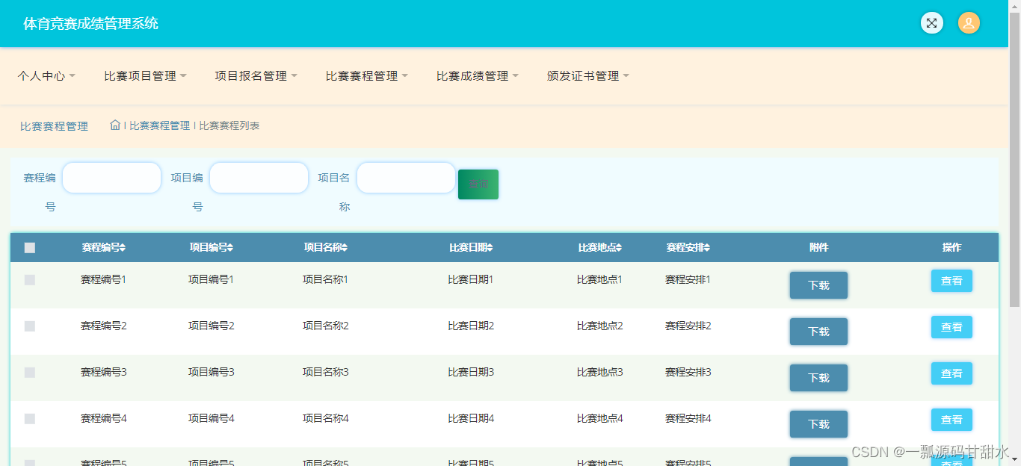
Task: Sort table by 赛程编号 column arrows
Action: [122, 247]
